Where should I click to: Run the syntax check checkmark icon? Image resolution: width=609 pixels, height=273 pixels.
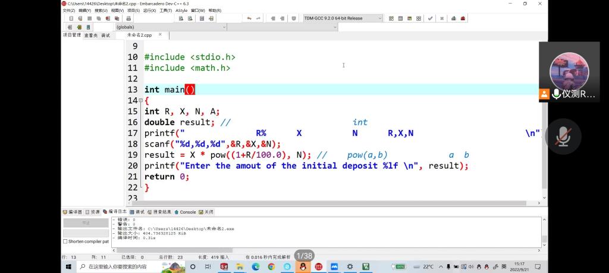click(431, 18)
